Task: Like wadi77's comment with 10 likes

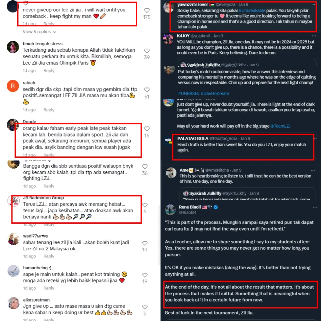Action: click(145, 243)
